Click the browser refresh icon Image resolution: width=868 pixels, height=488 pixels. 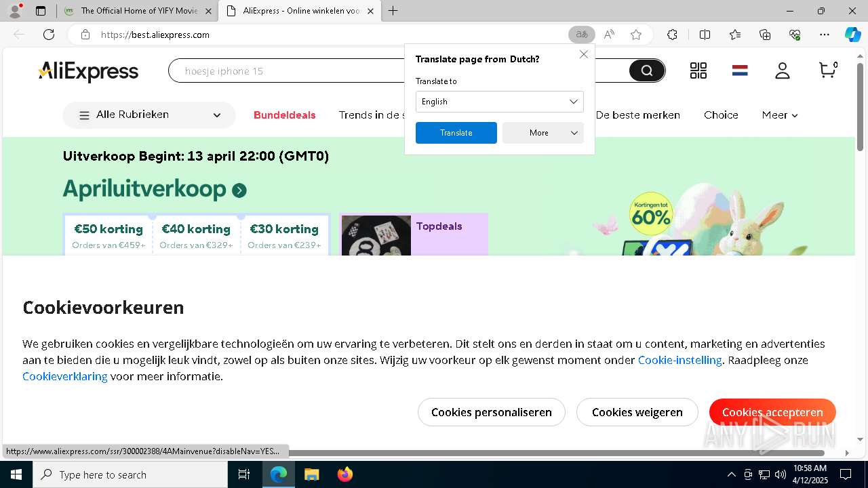(49, 35)
